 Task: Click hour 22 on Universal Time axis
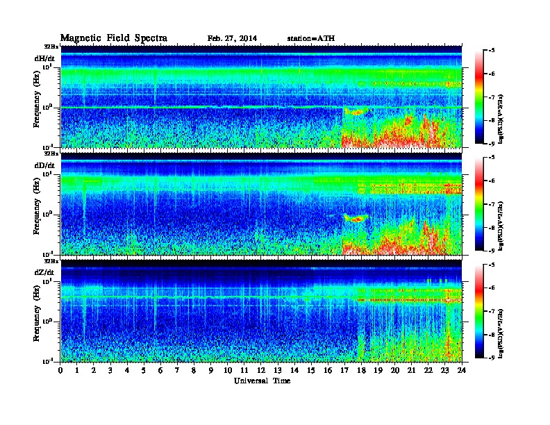[x=428, y=370]
